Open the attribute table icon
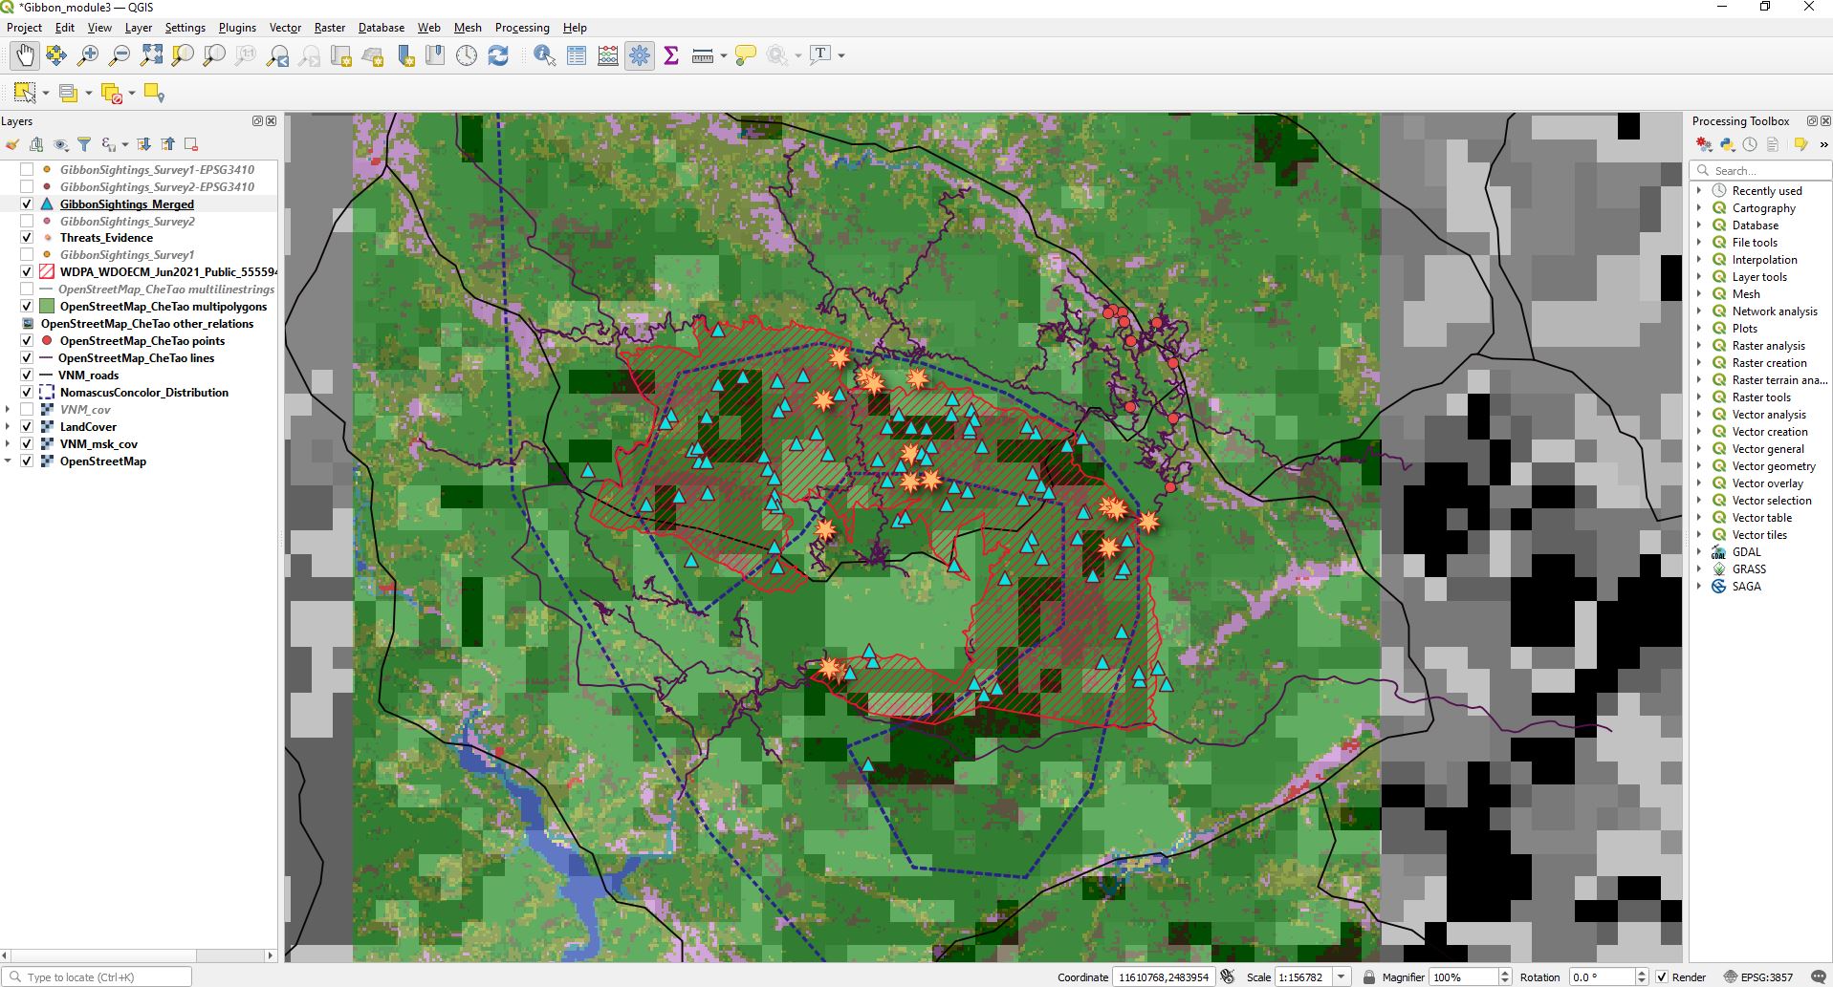1833x987 pixels. click(x=577, y=55)
